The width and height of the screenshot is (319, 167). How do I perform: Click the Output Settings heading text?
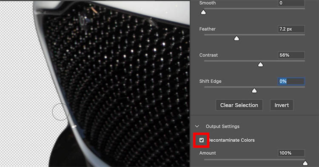click(222, 126)
